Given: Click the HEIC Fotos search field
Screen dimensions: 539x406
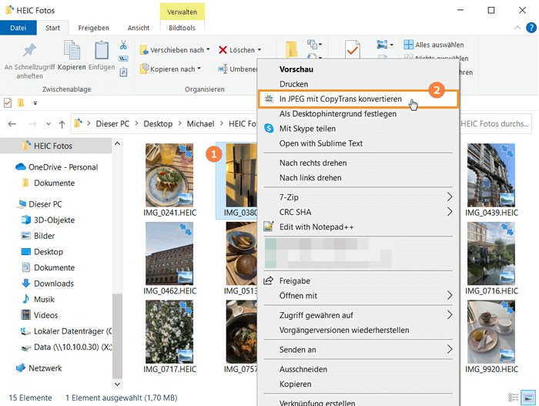Looking at the screenshot, I should (x=496, y=124).
